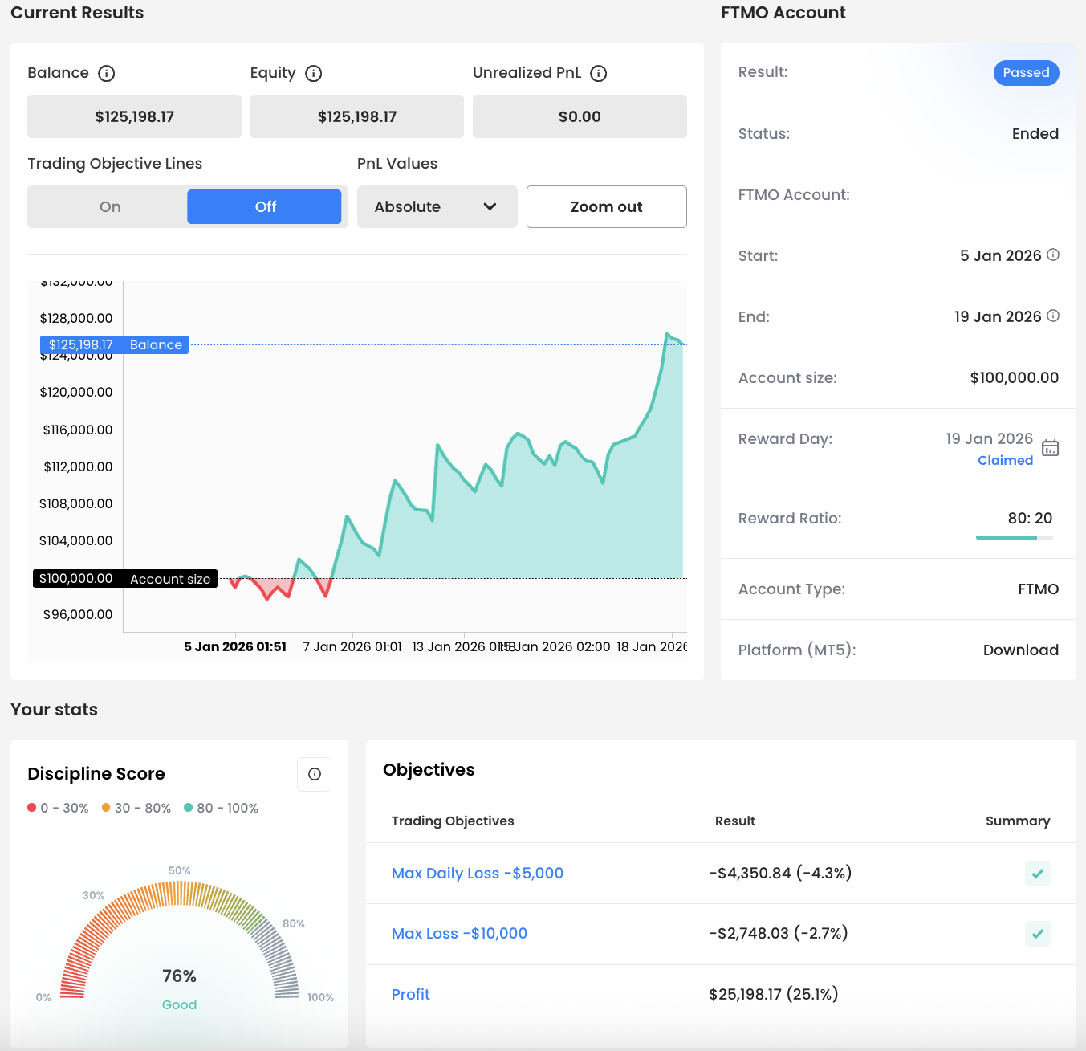Turn Trading Objective Lines on
Viewport: 1086px width, 1051px height.
point(110,207)
